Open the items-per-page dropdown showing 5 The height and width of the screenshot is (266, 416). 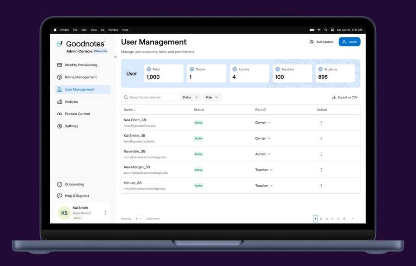[x=138, y=219]
